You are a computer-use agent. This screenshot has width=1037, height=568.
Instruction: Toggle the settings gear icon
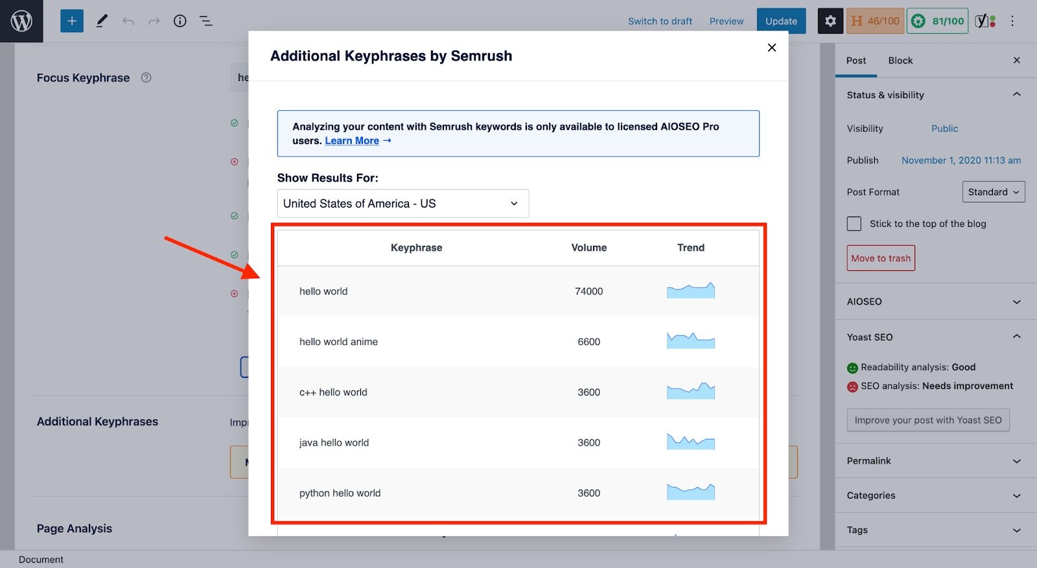[830, 21]
